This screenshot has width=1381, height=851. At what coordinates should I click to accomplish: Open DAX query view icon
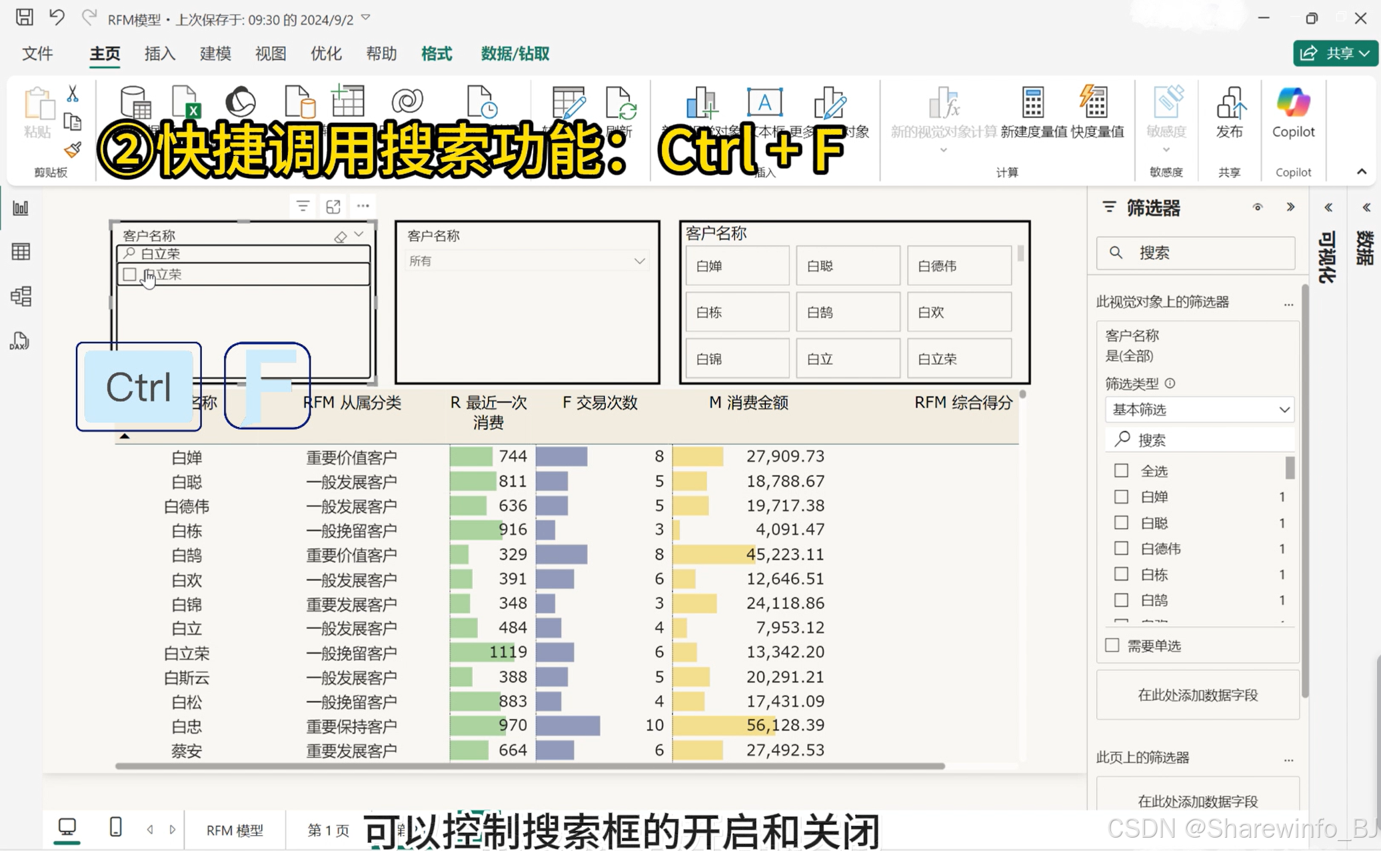tap(19, 341)
